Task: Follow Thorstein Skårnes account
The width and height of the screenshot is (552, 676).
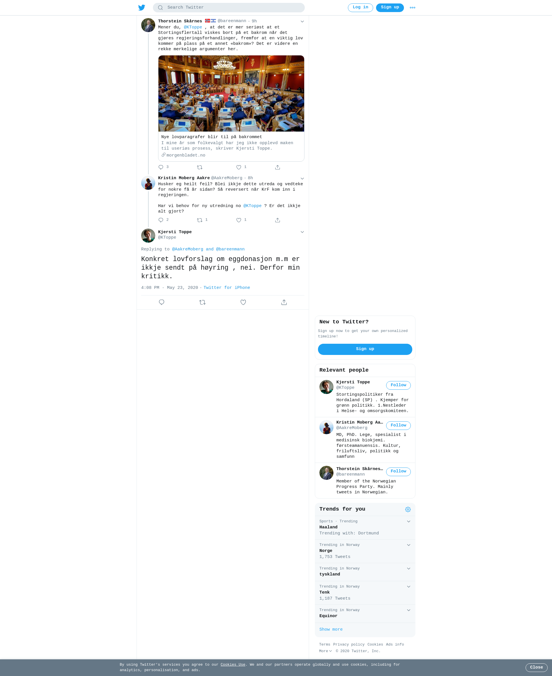Action: point(398,472)
